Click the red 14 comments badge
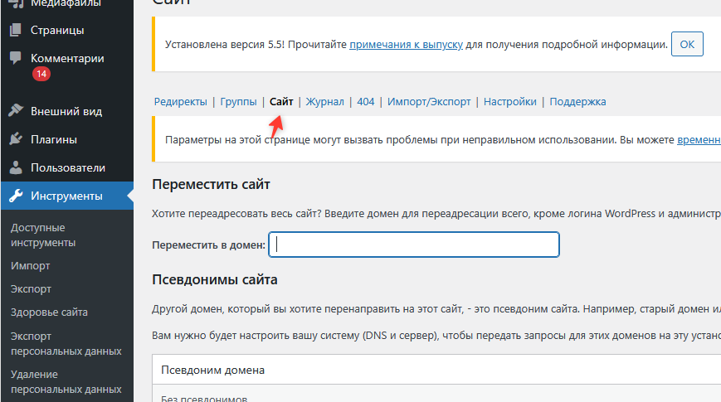The width and height of the screenshot is (721, 402). click(x=41, y=74)
